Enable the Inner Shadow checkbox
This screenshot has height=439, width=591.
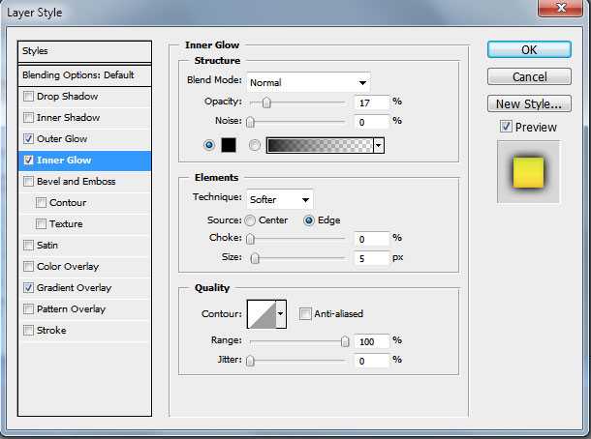(x=29, y=117)
